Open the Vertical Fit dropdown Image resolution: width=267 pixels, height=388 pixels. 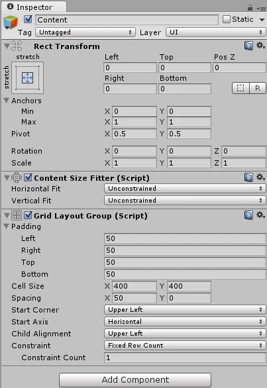coord(185,201)
